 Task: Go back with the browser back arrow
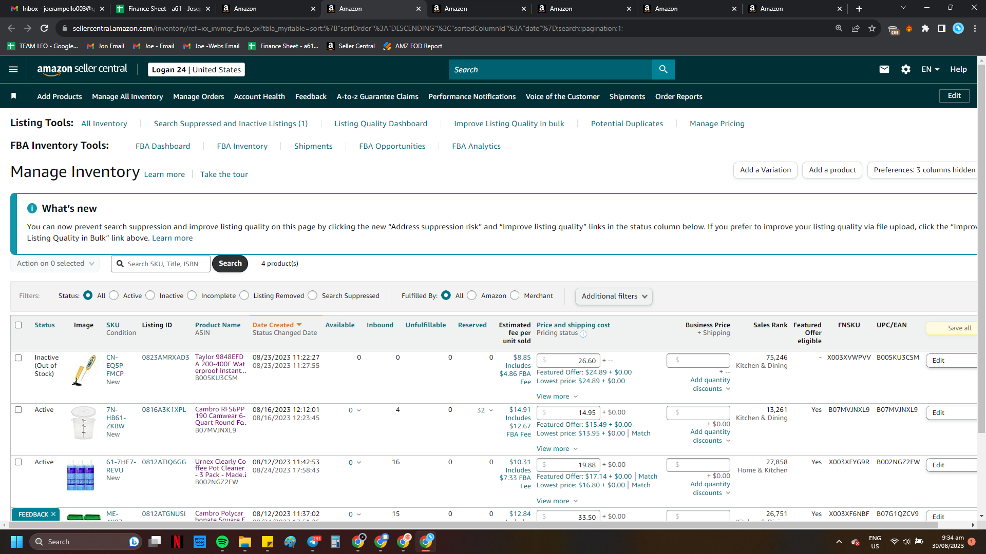coord(11,28)
